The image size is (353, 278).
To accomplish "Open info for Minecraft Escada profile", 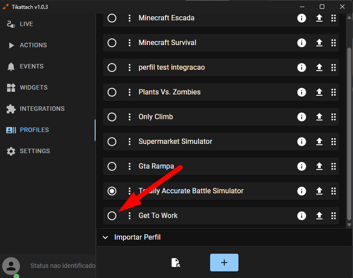I will pos(301,18).
